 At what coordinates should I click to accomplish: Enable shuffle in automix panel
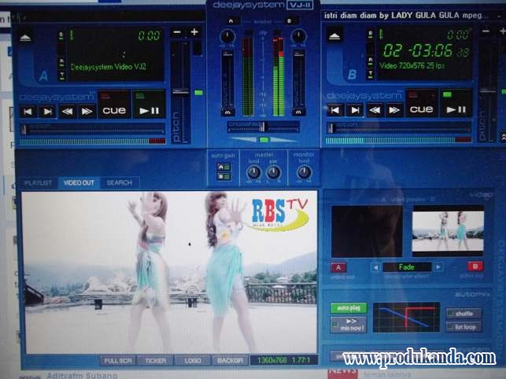pyautogui.click(x=464, y=313)
